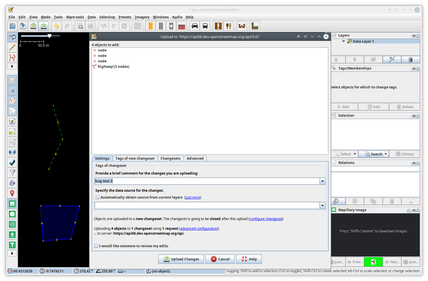
Task: Open the configure changeset link
Action: pos(266,219)
